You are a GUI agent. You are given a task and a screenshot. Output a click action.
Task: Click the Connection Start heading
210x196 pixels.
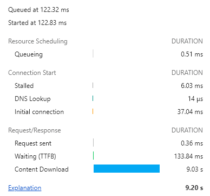pyautogui.click(x=32, y=73)
